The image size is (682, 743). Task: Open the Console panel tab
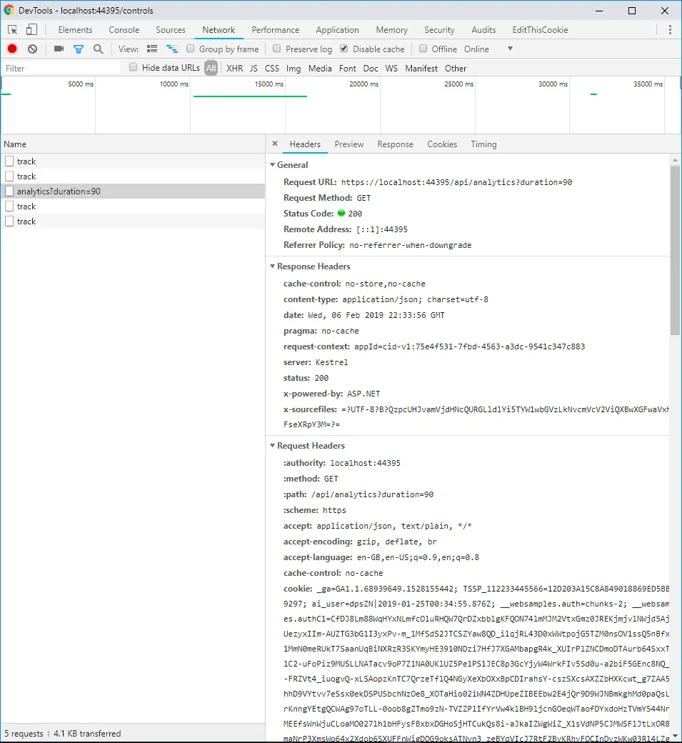(124, 30)
